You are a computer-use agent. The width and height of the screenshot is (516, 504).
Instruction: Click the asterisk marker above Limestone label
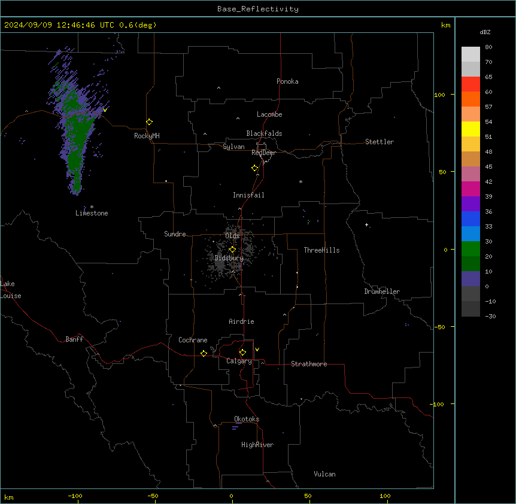pos(92,207)
